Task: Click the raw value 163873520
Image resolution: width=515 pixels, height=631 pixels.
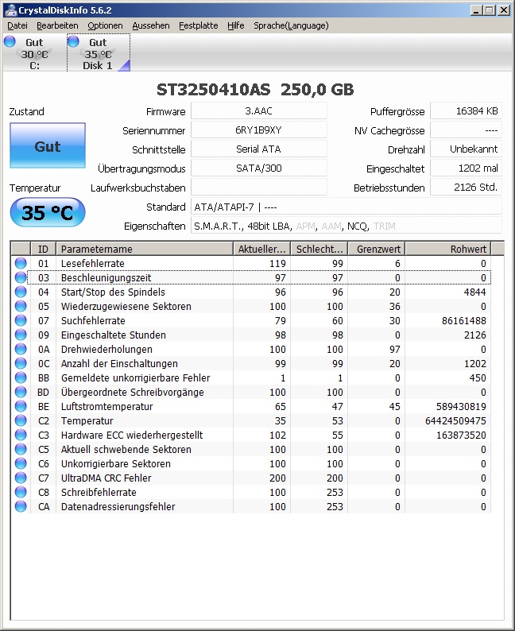Action: [461, 435]
